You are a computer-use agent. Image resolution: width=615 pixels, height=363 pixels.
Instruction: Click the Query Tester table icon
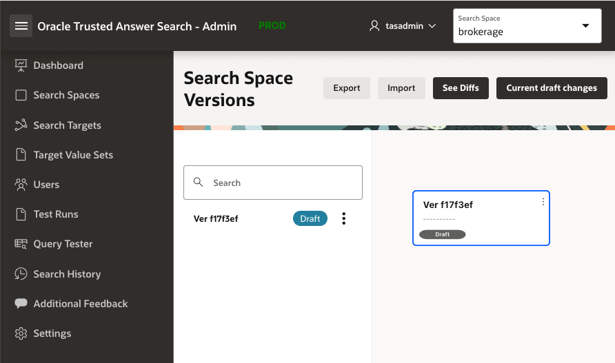click(21, 244)
